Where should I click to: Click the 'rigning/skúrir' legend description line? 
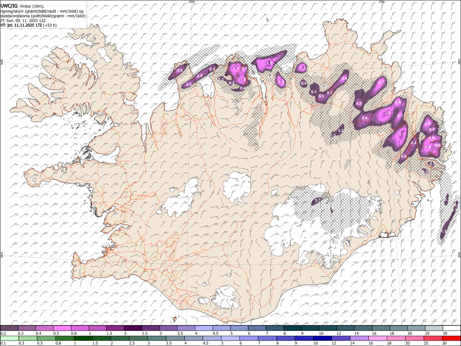click(x=42, y=11)
